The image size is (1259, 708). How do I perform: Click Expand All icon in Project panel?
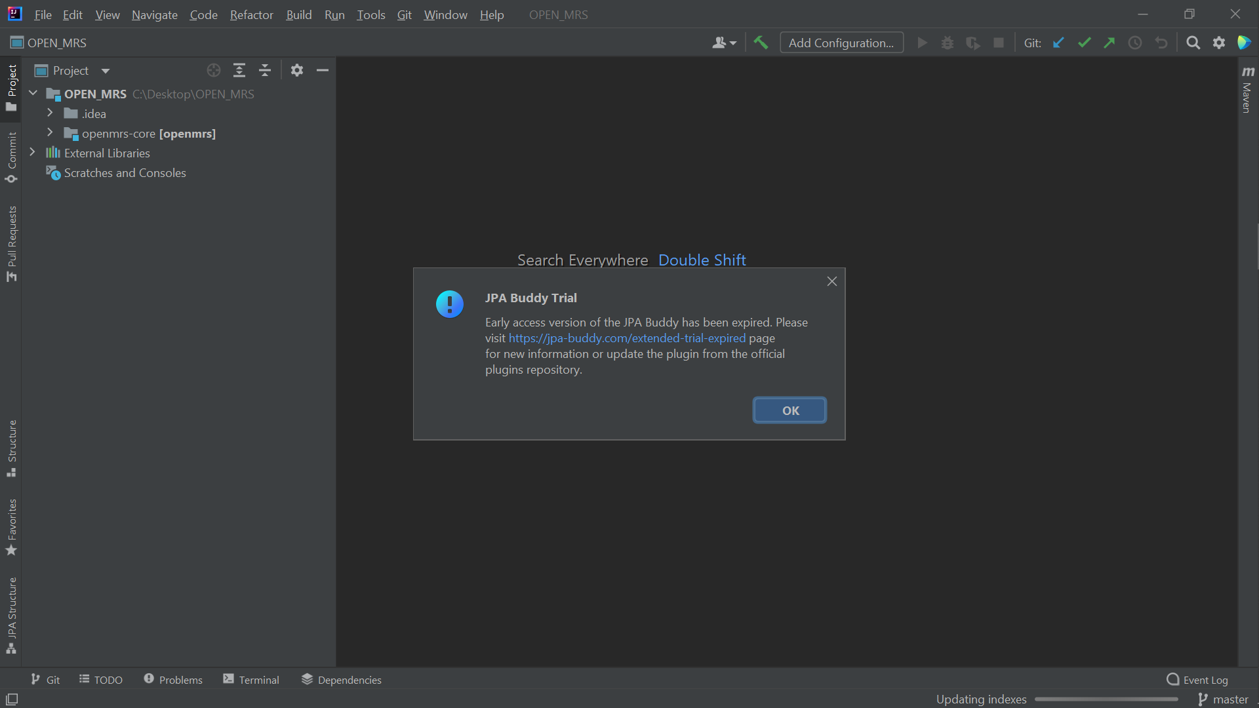tap(239, 70)
